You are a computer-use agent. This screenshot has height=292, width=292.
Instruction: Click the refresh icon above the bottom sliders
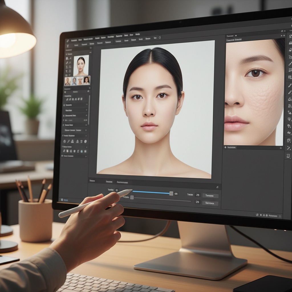(218, 187)
